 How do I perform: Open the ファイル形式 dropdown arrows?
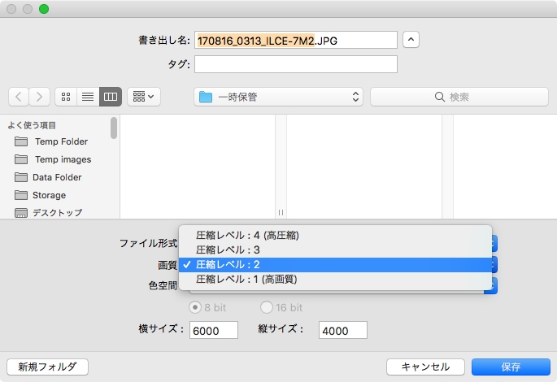(494, 243)
